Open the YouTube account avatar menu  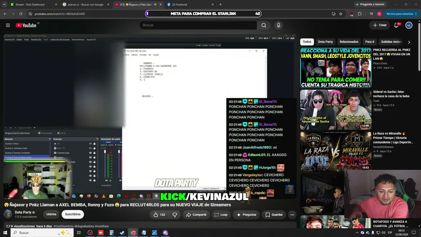pos(409,25)
